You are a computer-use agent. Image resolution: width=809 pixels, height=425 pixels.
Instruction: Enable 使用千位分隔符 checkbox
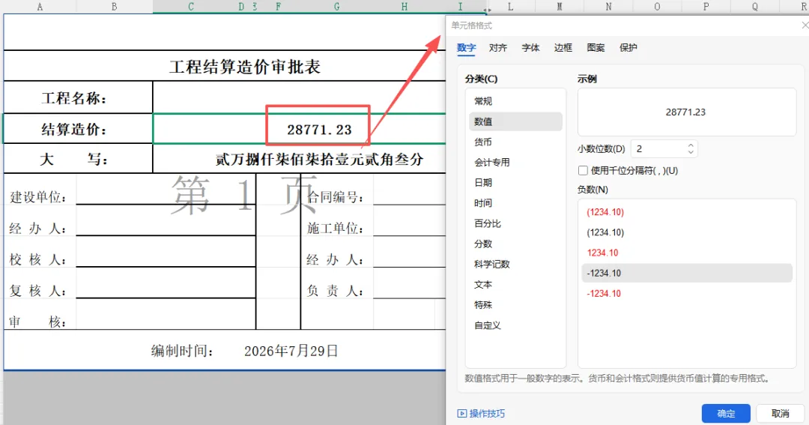pos(583,170)
